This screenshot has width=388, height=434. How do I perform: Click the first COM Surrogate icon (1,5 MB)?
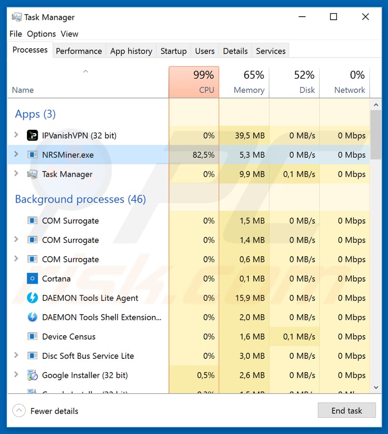(32, 221)
